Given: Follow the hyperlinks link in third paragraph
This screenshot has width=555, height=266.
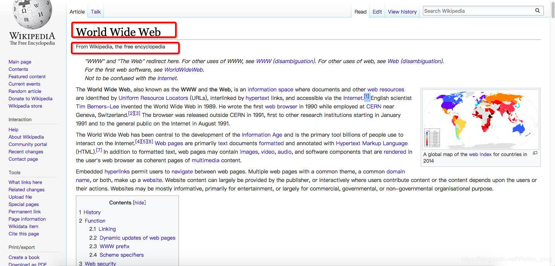Looking at the screenshot, I should pos(117,172).
